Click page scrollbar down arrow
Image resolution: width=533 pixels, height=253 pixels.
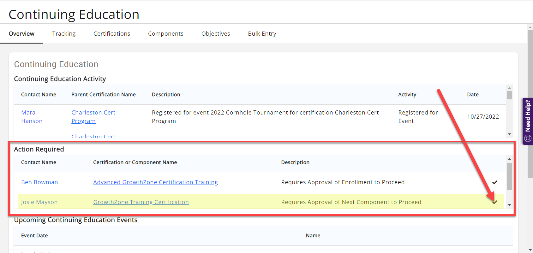click(530, 250)
